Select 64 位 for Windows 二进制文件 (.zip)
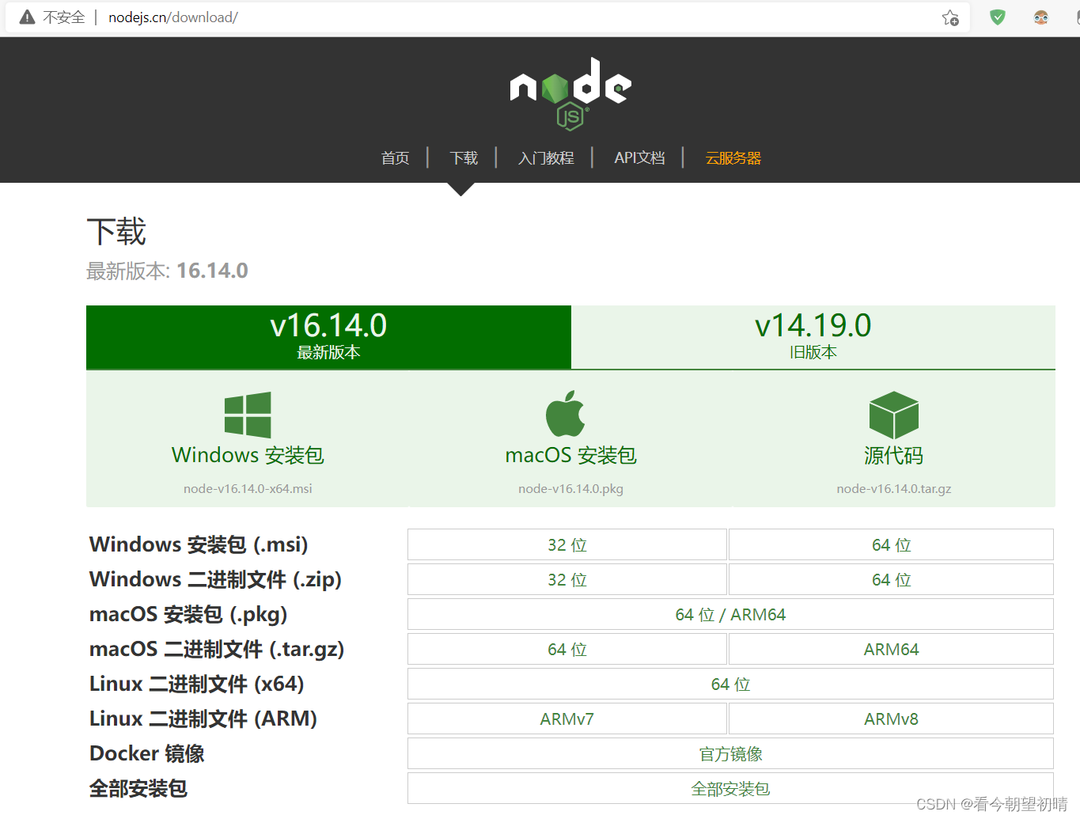 pos(891,579)
